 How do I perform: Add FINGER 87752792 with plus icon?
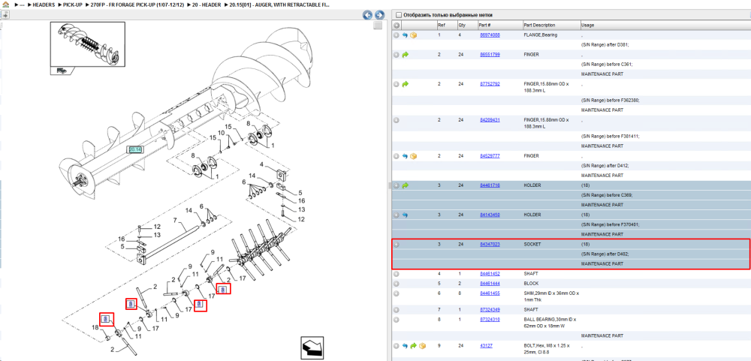(x=396, y=84)
